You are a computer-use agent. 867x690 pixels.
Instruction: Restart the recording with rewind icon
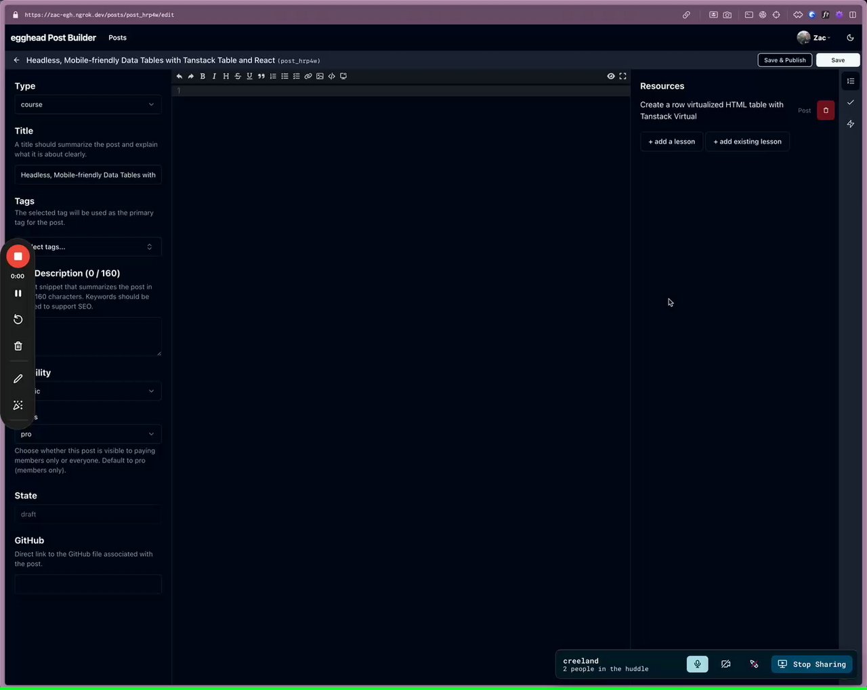(x=18, y=320)
